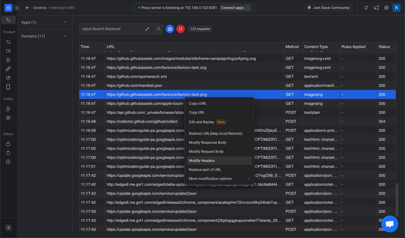Clear the request log with the broom icon
This screenshot has width=405, height=238.
pyautogui.click(x=170, y=29)
